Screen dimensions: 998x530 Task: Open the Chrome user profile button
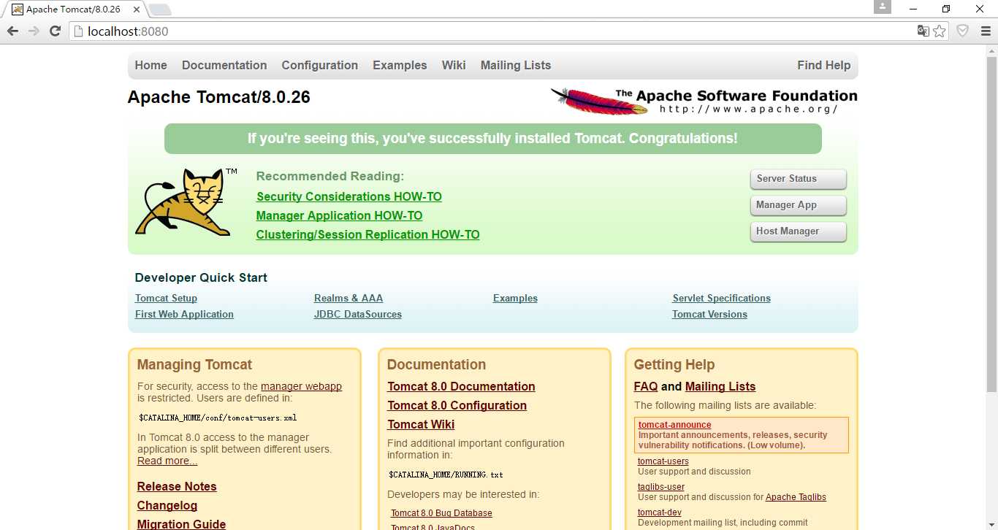point(883,7)
